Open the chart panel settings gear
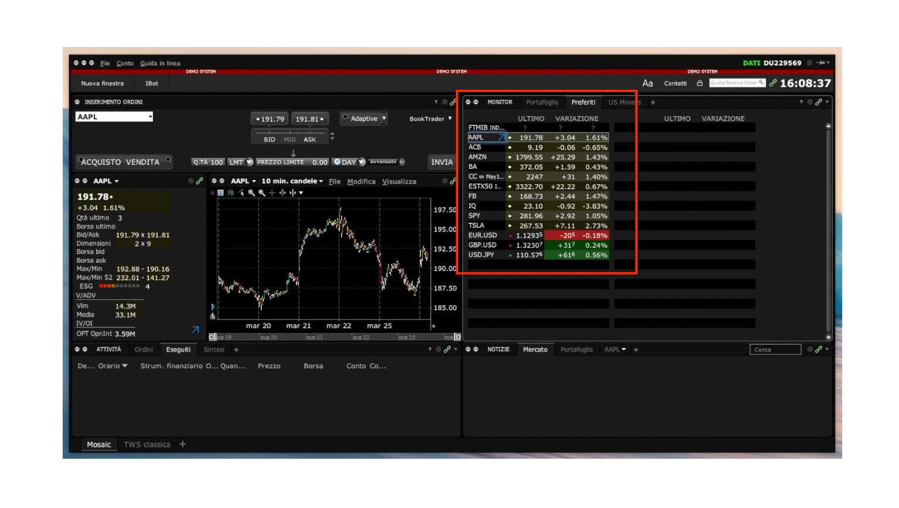This screenshot has width=899, height=508. click(445, 181)
